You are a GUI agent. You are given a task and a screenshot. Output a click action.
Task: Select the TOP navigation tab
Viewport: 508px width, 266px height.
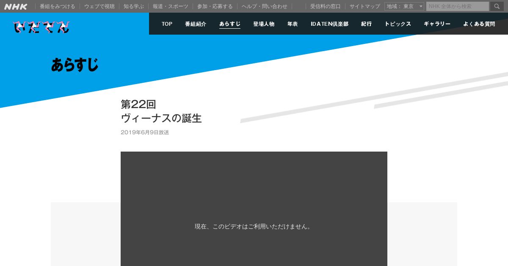(167, 24)
